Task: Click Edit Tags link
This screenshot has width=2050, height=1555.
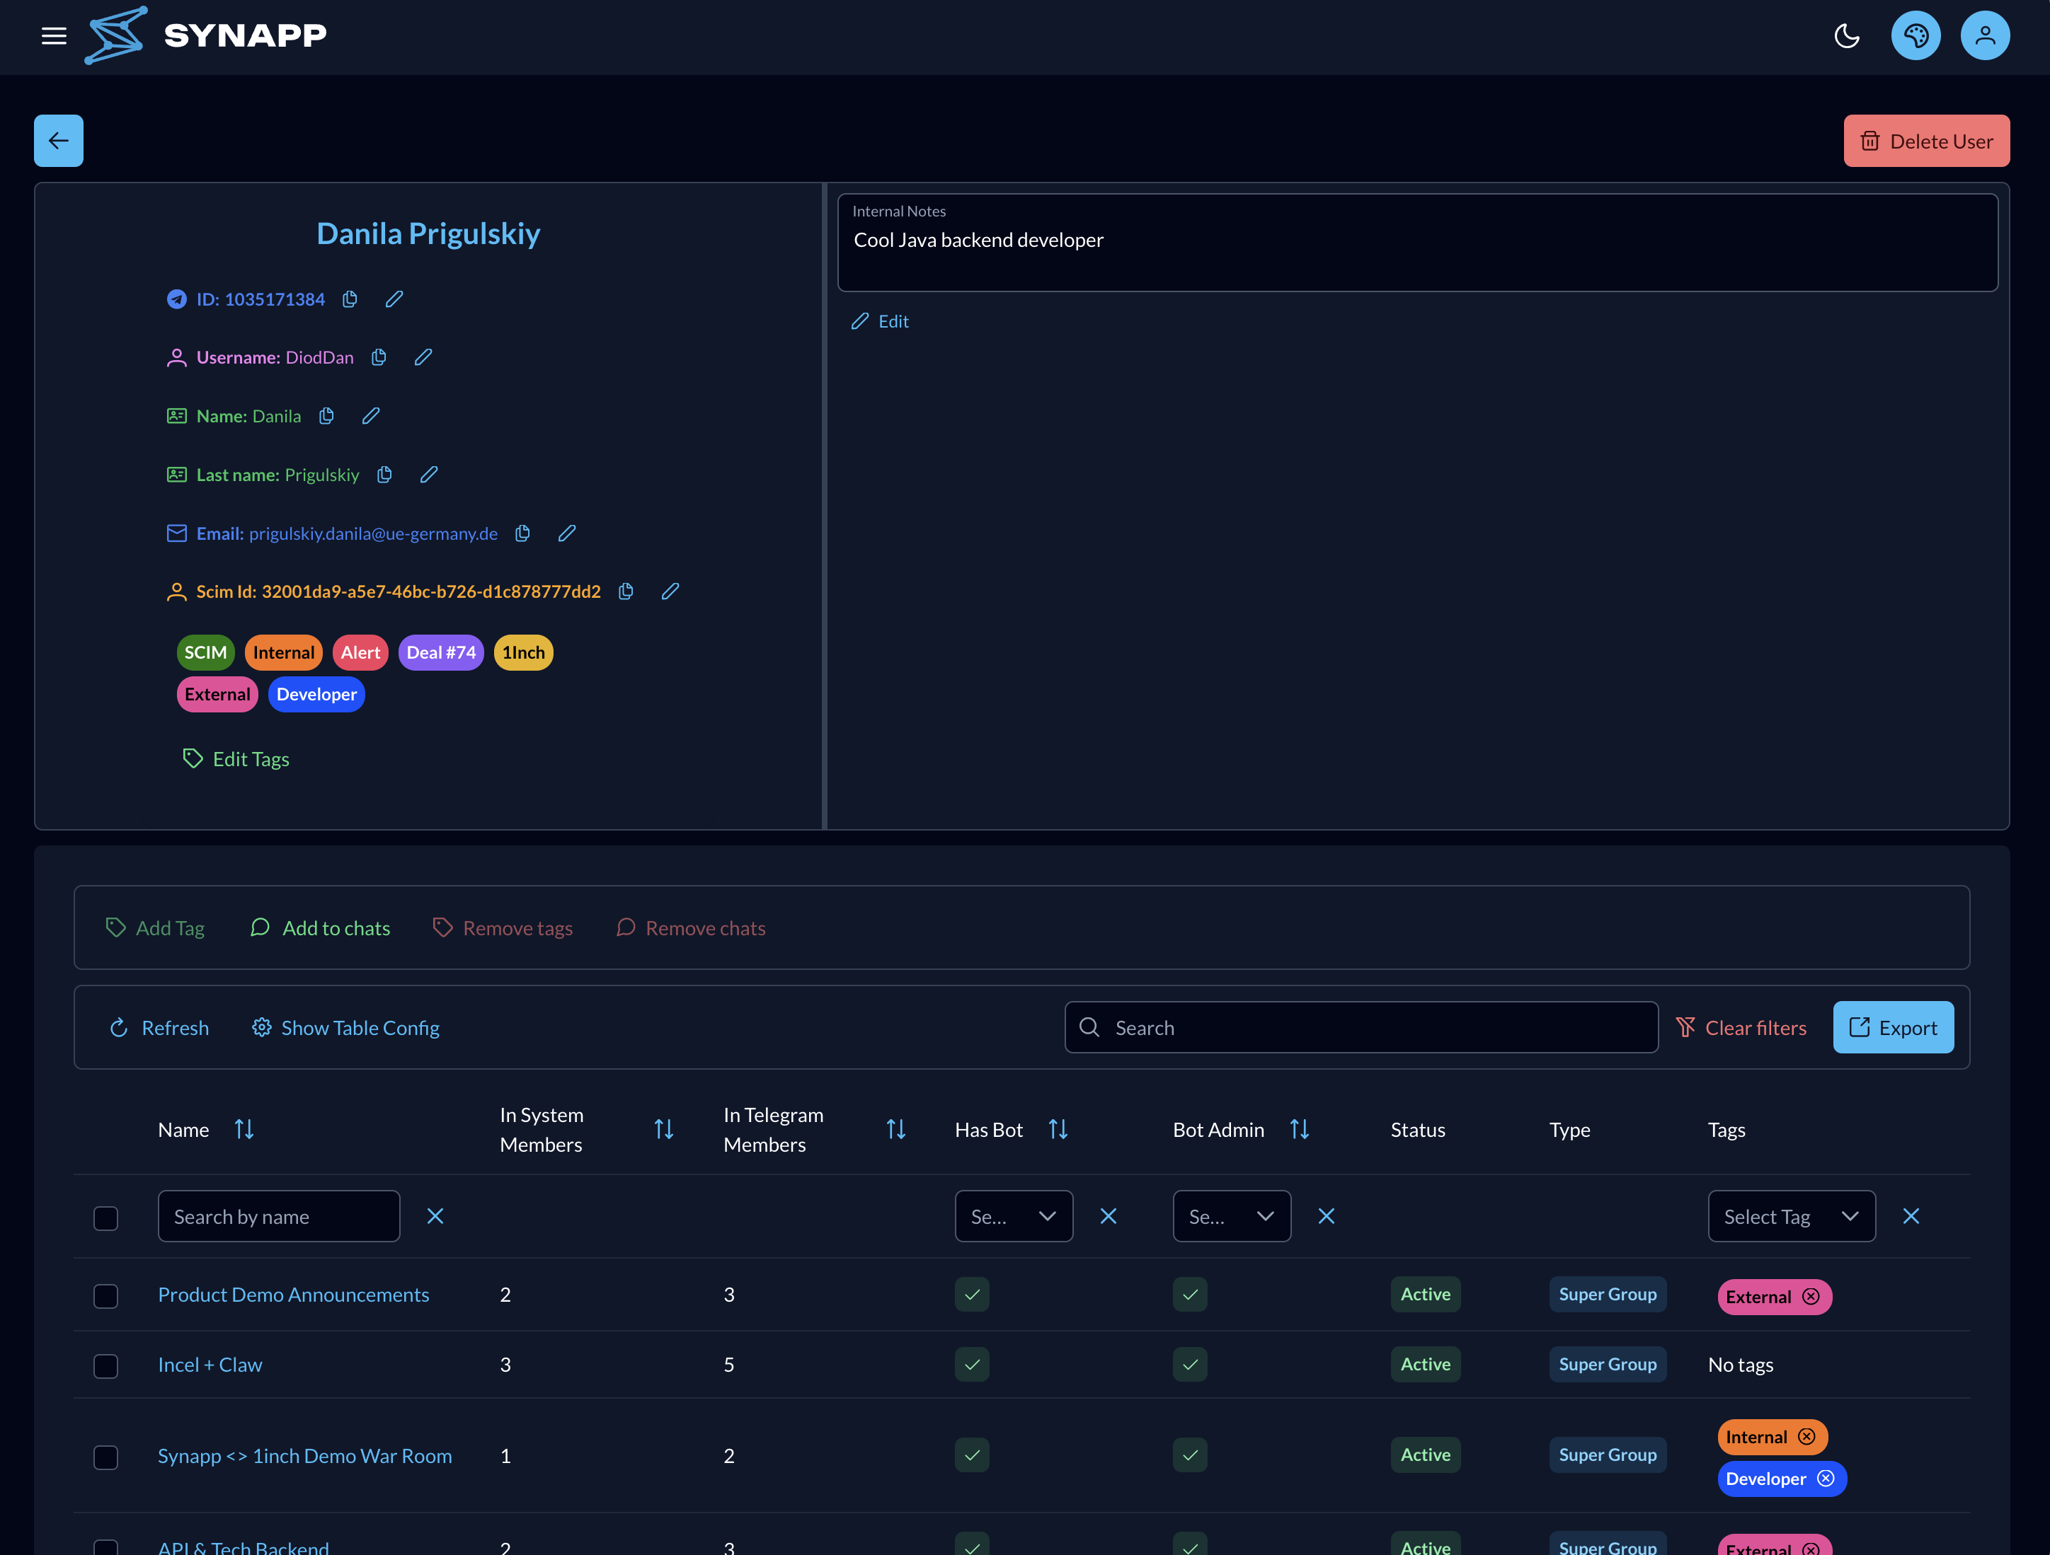Action: [236, 758]
